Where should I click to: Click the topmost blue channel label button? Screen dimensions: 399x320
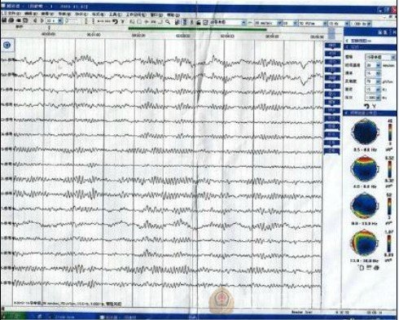pos(332,46)
